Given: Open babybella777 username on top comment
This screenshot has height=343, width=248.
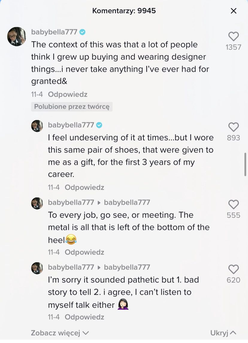Looking at the screenshot, I should (54, 32).
